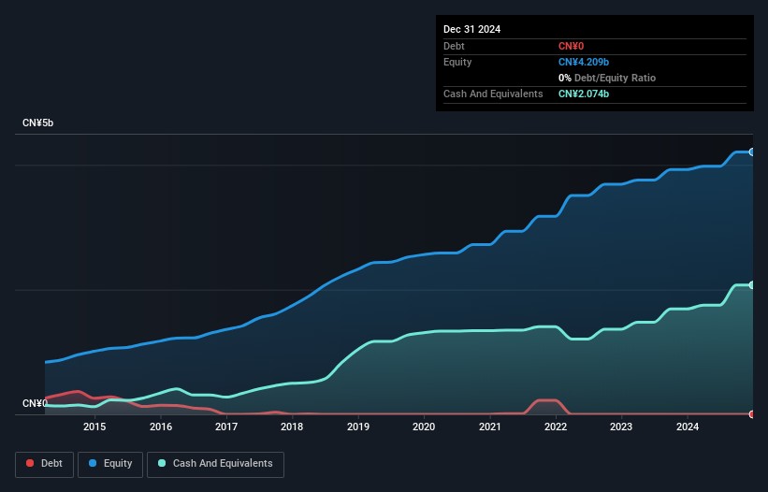Click the Debt/Equity Ratio text in tooltip
This screenshot has width=768, height=492.
tap(613, 78)
